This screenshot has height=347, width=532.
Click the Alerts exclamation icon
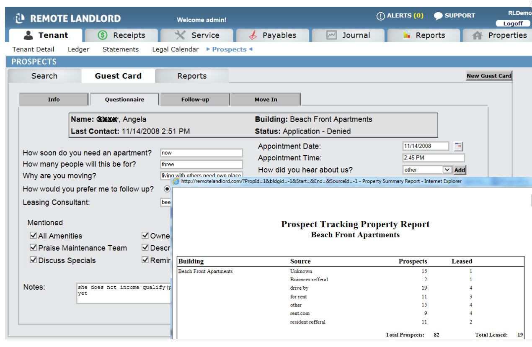pos(381,16)
